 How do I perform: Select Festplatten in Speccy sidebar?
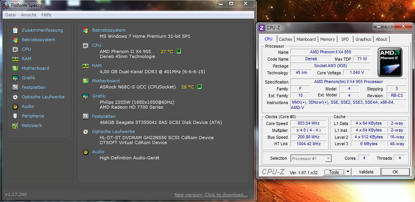(x=34, y=87)
